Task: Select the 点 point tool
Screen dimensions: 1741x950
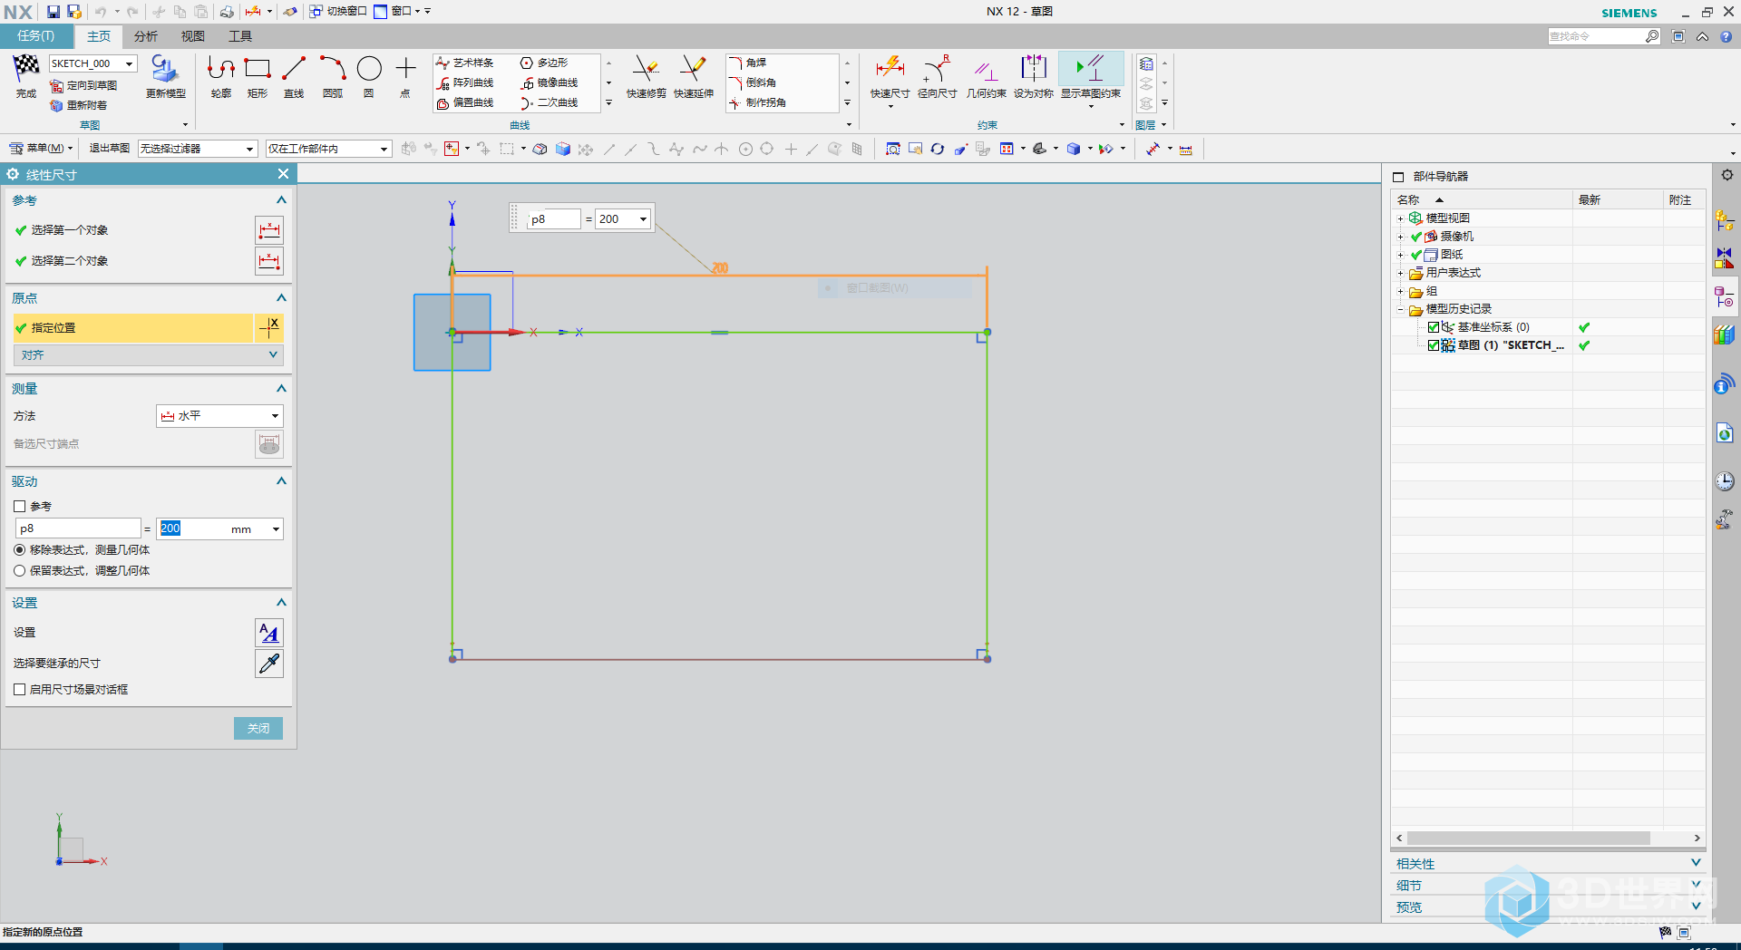Action: [405, 69]
